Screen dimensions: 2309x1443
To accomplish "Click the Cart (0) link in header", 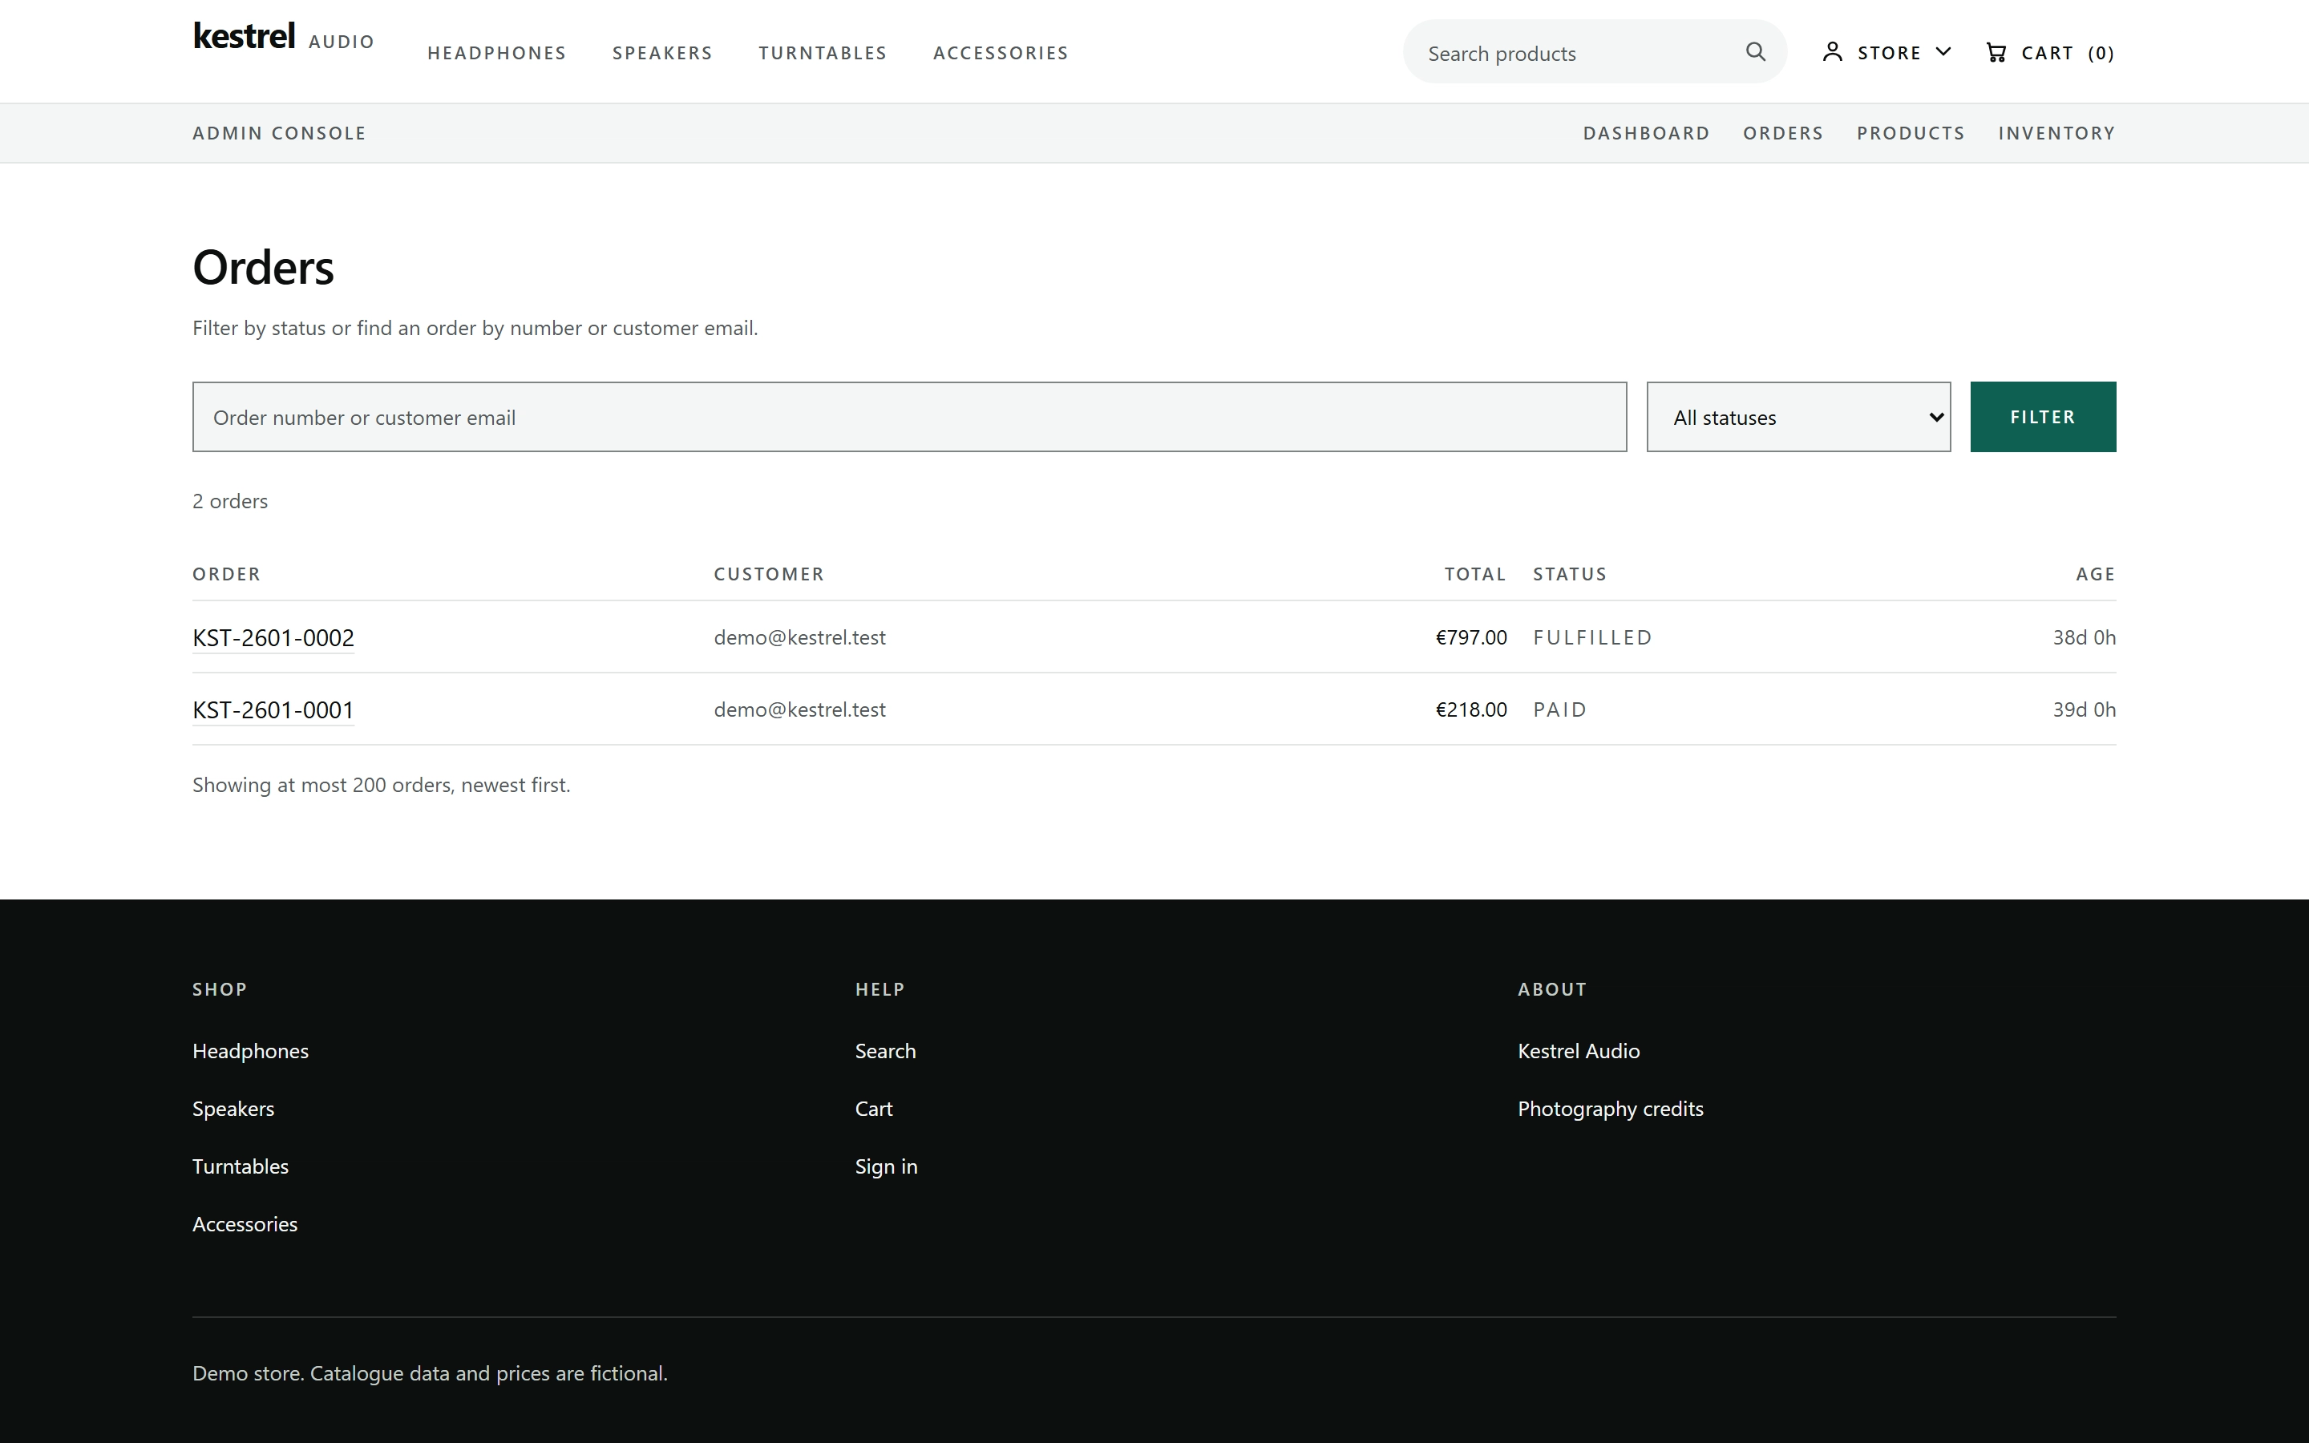I will pos(2049,52).
